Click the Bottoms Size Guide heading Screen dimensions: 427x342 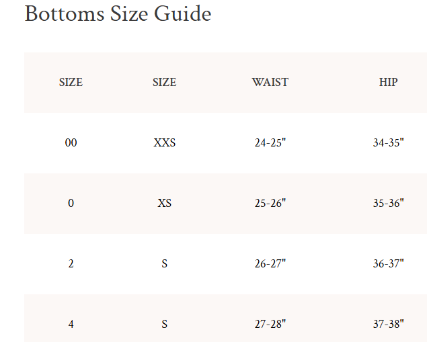[118, 14]
